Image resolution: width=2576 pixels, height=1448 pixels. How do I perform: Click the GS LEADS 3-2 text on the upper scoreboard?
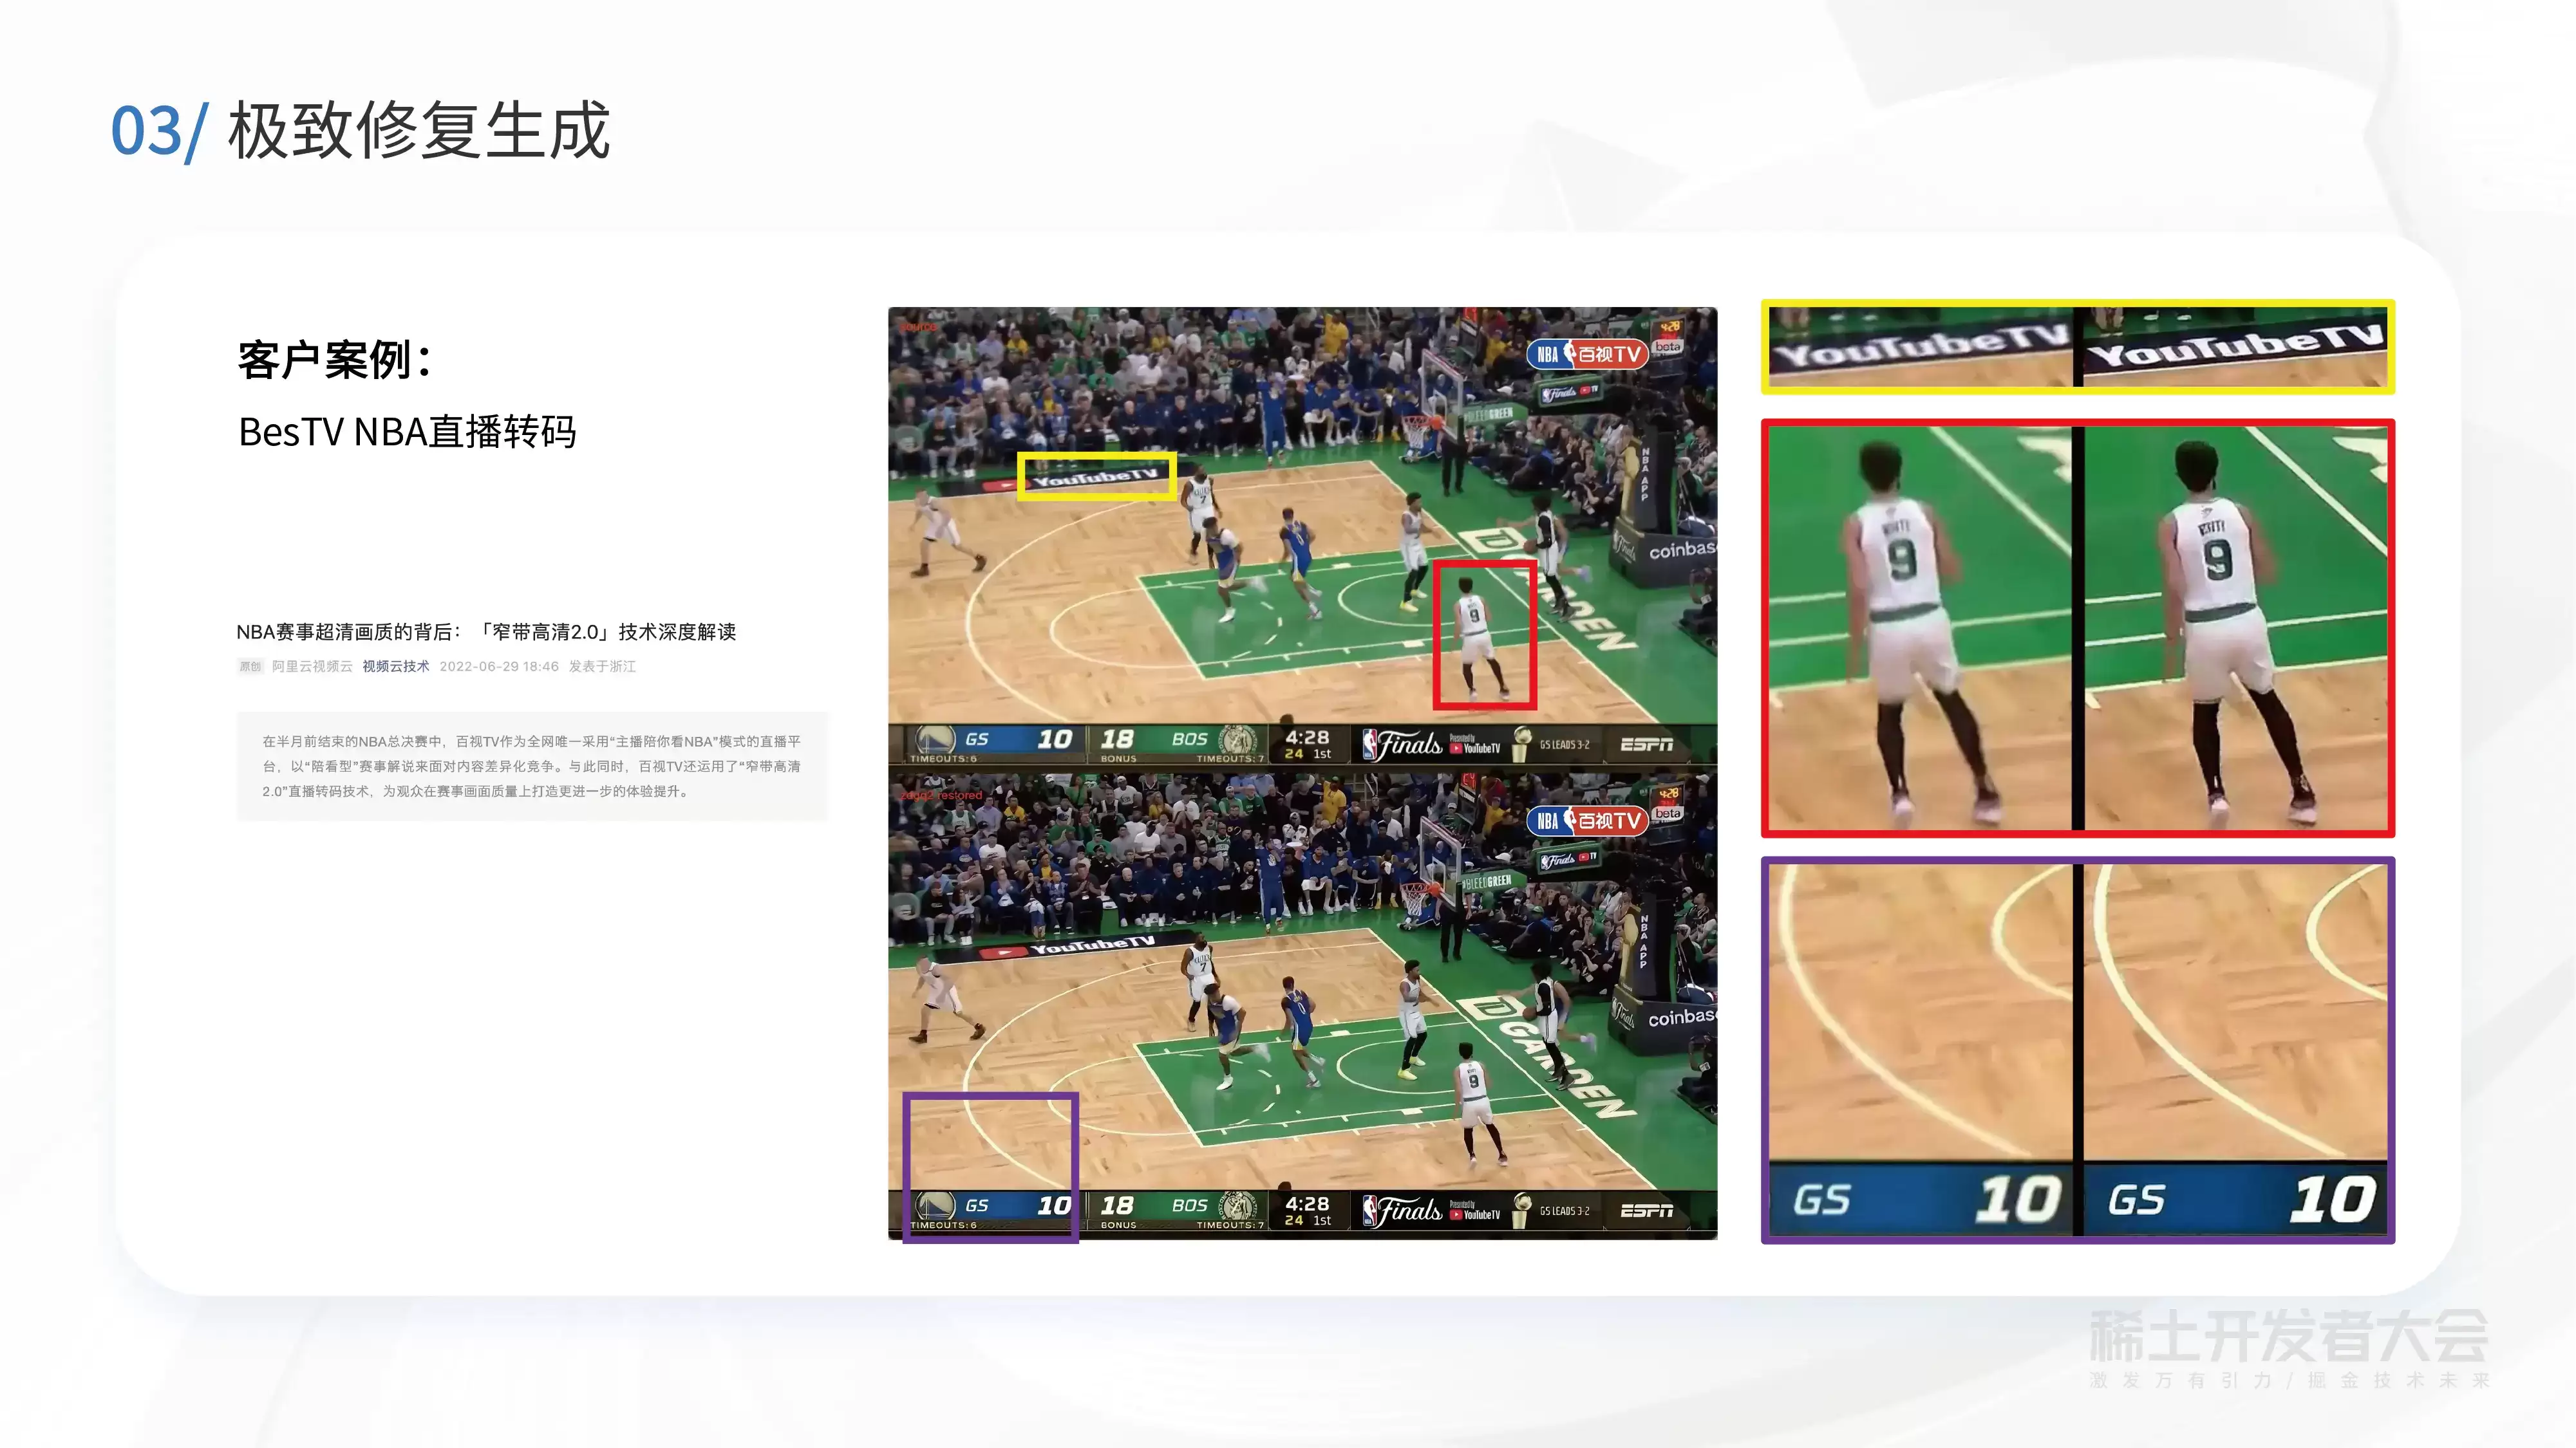point(1564,745)
